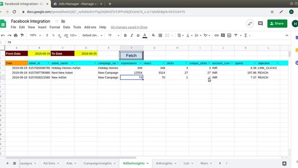Click the Print icon

16,35
